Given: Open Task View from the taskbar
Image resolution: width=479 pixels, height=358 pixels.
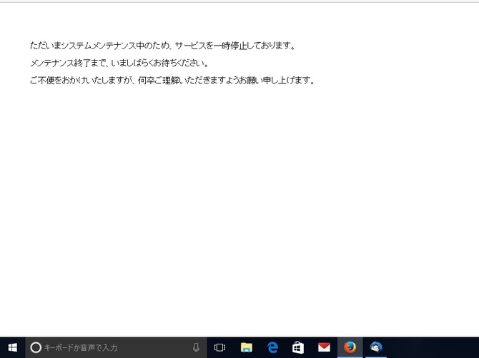Looking at the screenshot, I should point(220,347).
